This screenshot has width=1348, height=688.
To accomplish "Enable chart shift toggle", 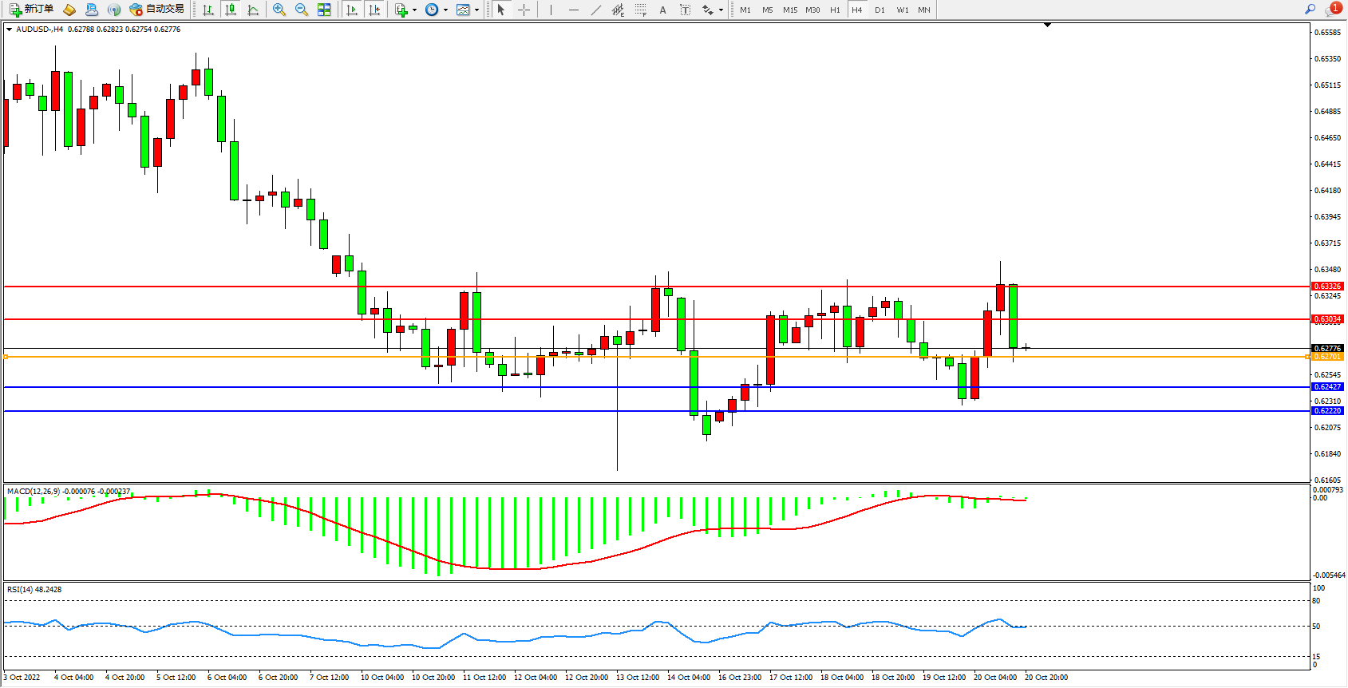I will pos(374,10).
